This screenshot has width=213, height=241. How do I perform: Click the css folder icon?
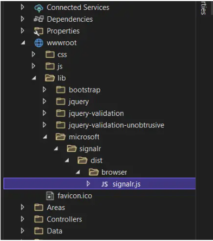tap(50, 54)
